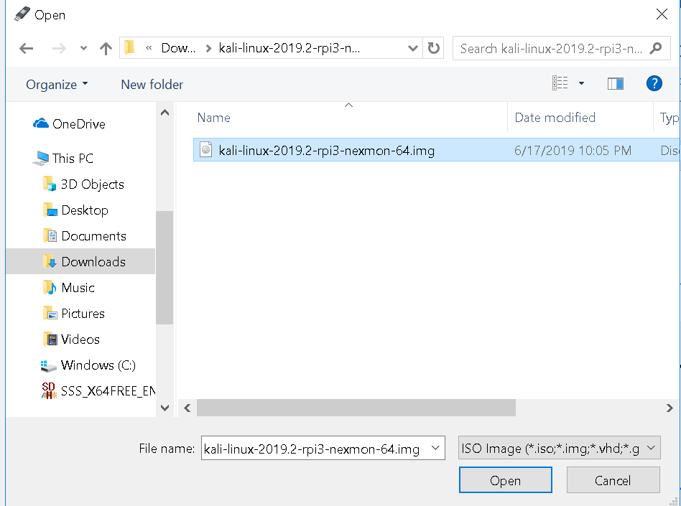Image resolution: width=681 pixels, height=506 pixels.
Task: Click the disc image file icon
Action: click(206, 149)
